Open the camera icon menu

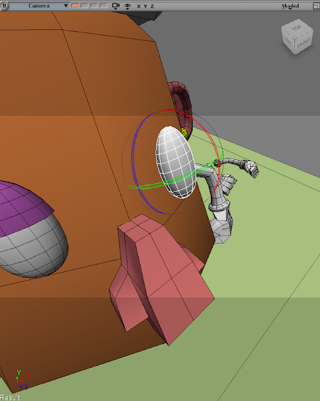[x=116, y=6]
